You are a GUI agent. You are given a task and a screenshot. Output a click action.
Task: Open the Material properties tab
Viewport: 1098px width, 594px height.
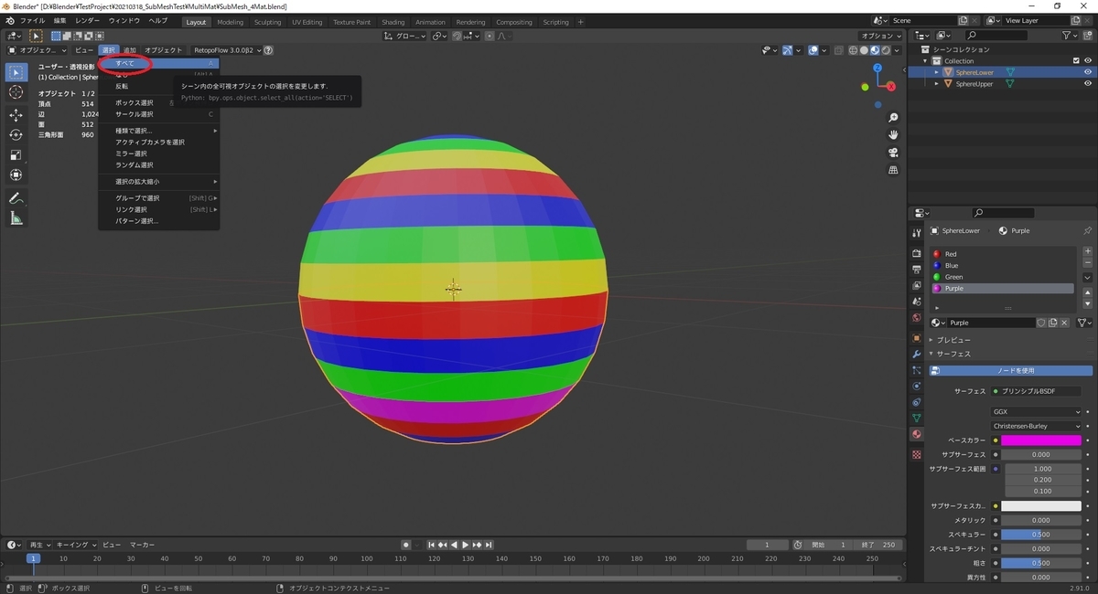[917, 435]
